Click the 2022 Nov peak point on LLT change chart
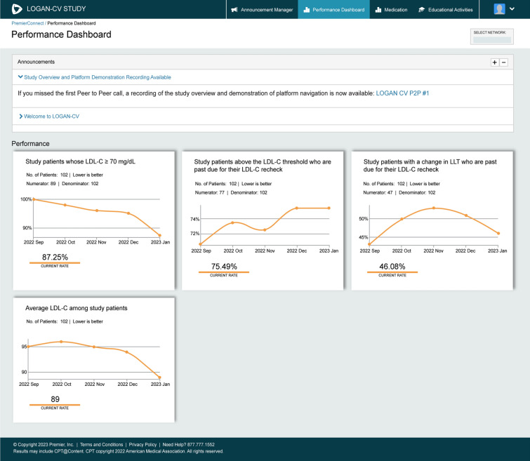 pos(434,208)
